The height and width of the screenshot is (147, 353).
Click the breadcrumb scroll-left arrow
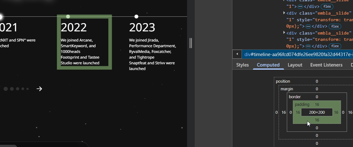click(x=237, y=54)
